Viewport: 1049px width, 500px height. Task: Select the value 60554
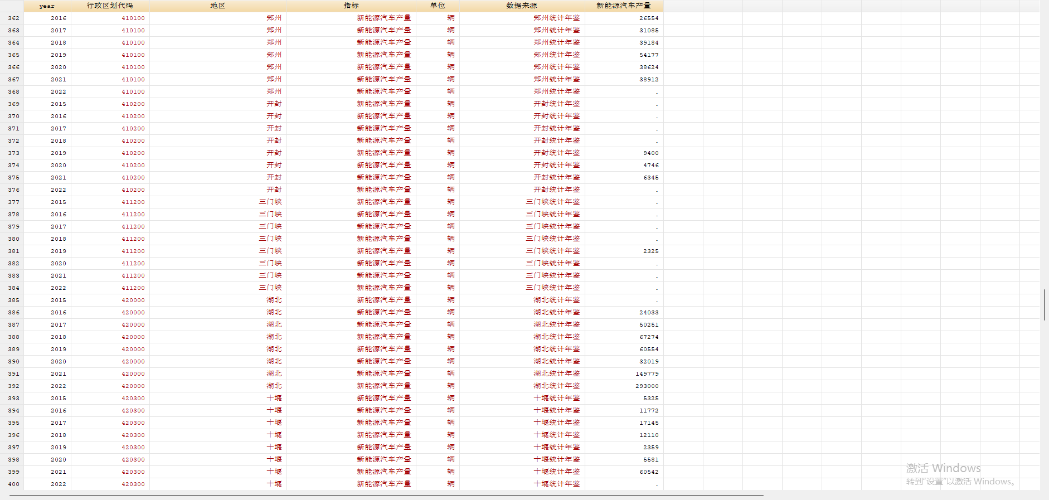tap(649, 349)
